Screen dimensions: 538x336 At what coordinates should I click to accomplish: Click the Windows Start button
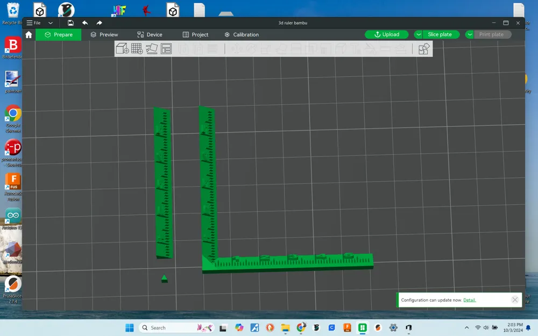click(129, 328)
